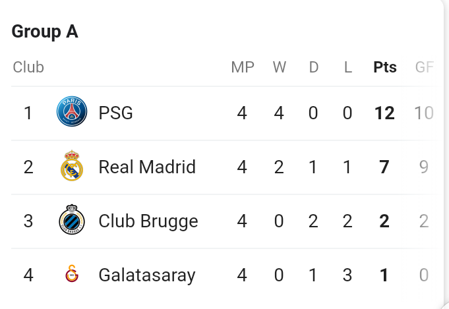
Task: Click the PSG club crest icon
Action: pyautogui.click(x=72, y=111)
